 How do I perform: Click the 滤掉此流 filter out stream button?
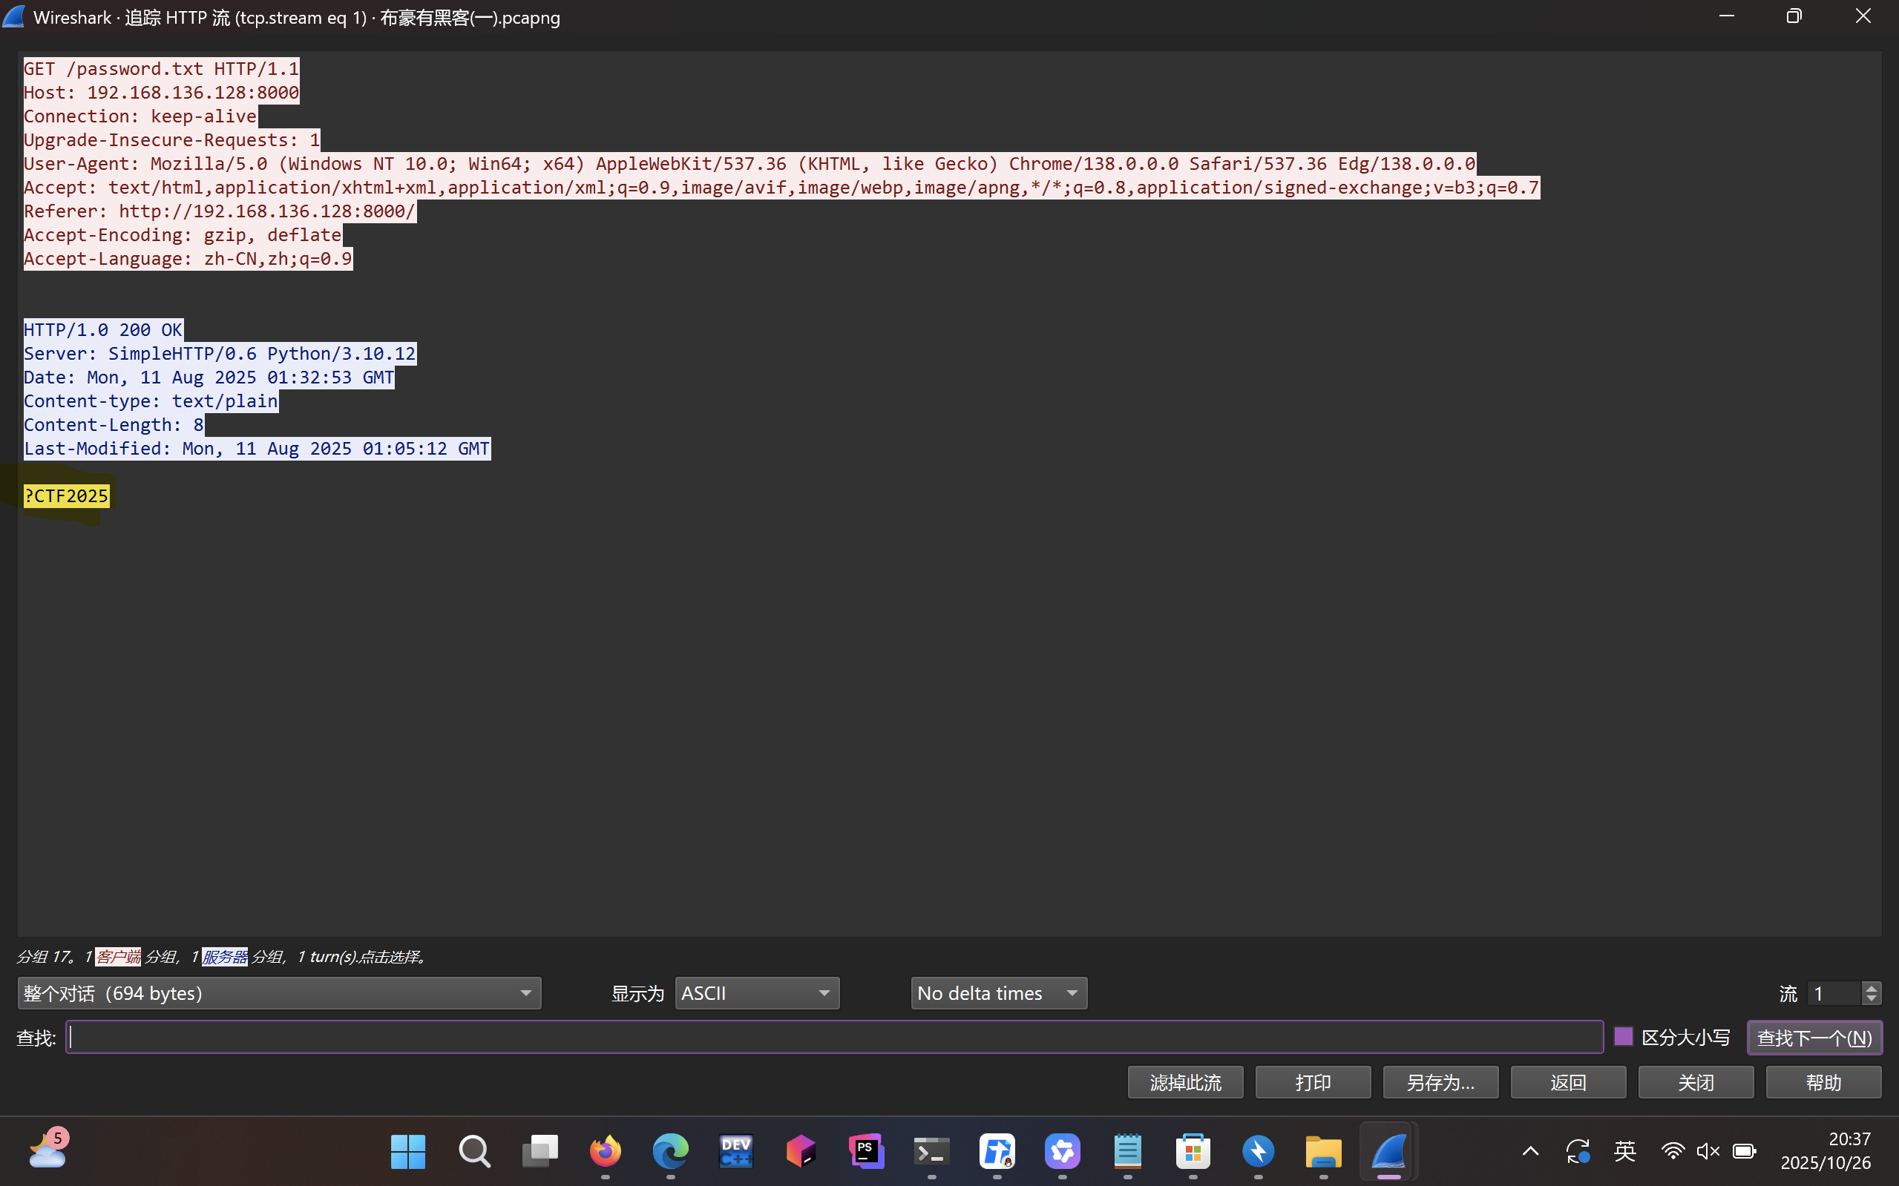[x=1186, y=1082]
